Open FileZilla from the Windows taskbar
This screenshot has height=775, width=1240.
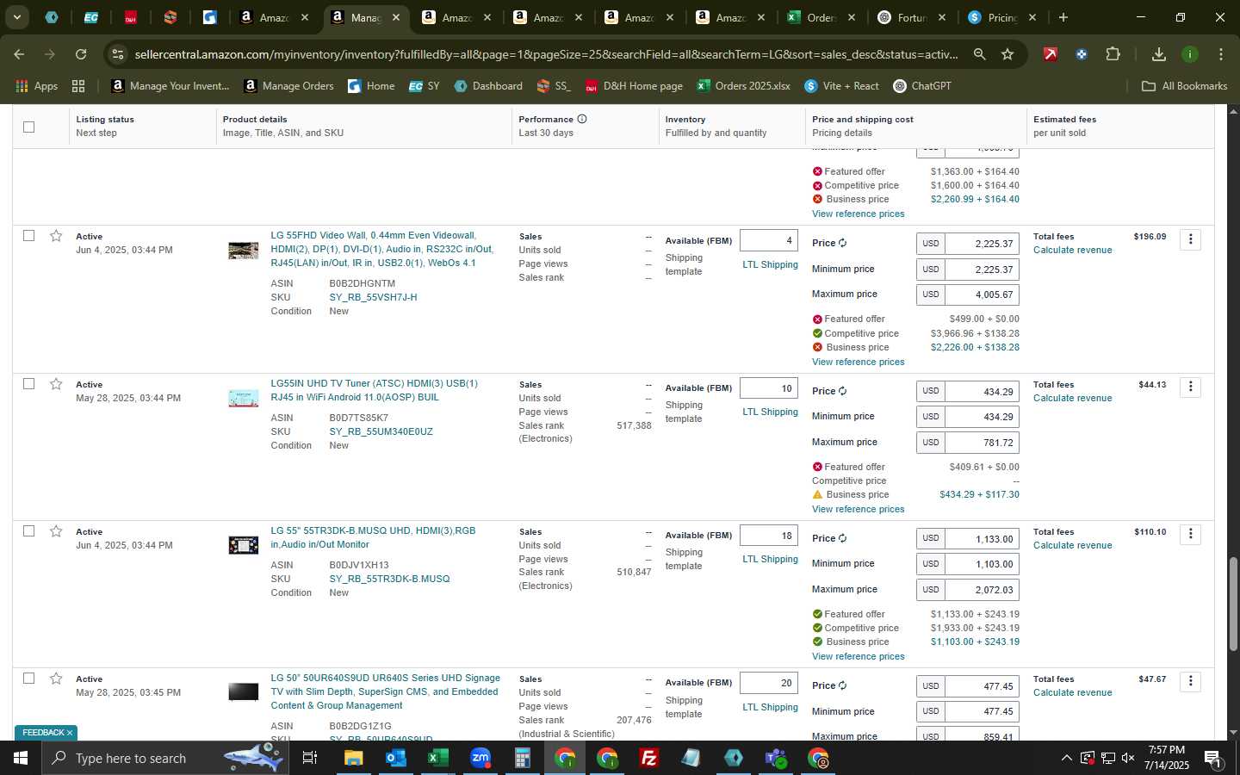(x=649, y=758)
